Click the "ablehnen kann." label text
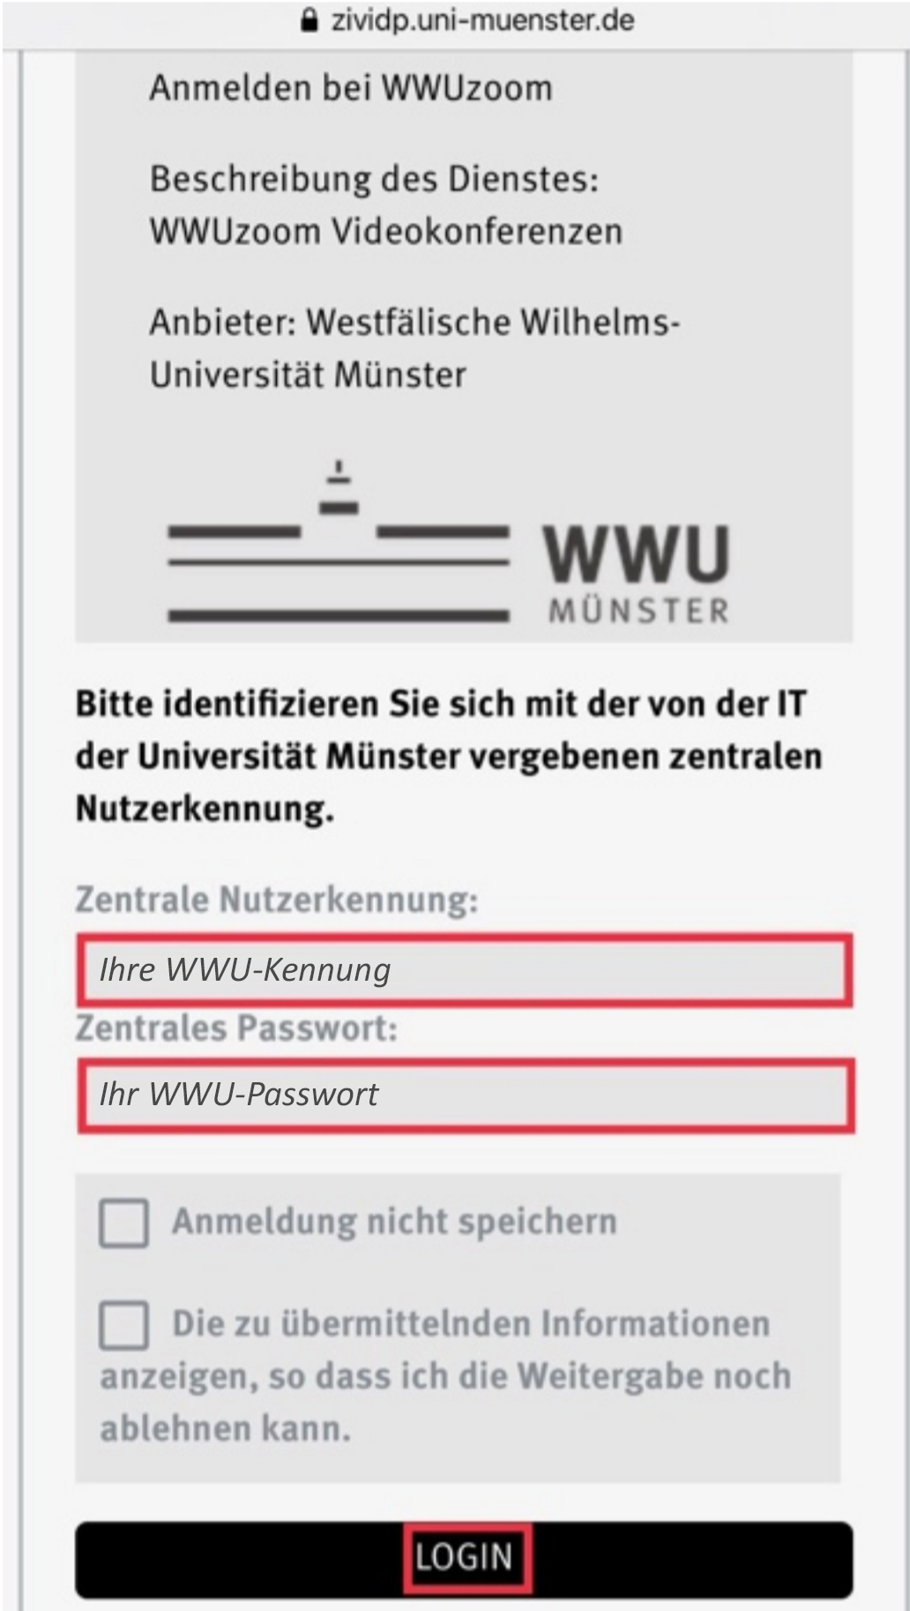The image size is (910, 1611). [x=225, y=1428]
